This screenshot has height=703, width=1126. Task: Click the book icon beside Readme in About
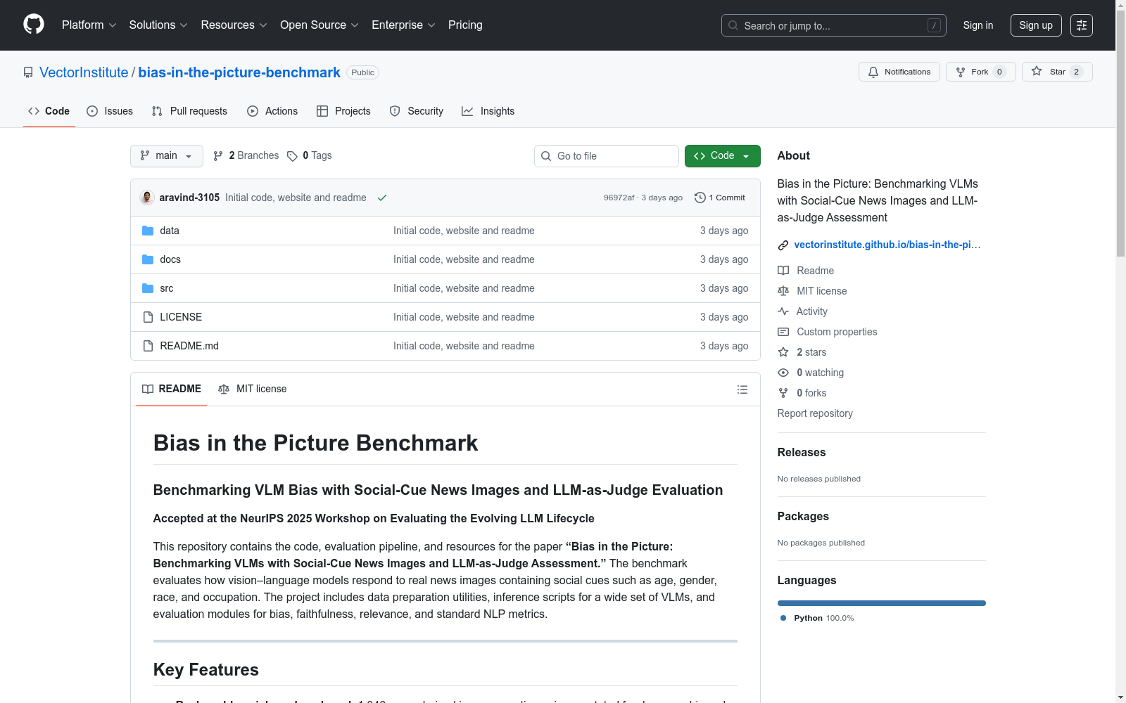(x=783, y=271)
